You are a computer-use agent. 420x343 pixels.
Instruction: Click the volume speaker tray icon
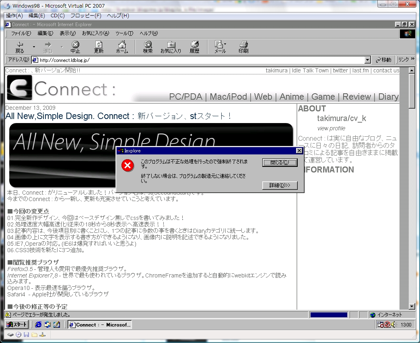(x=393, y=325)
